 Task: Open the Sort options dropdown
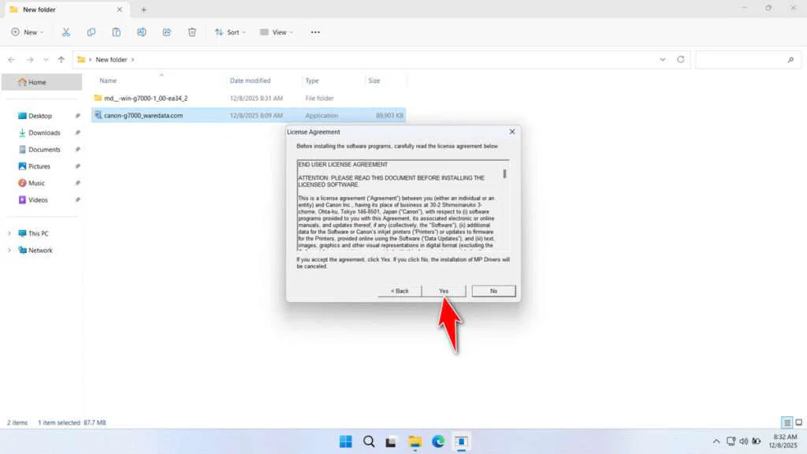(x=231, y=32)
